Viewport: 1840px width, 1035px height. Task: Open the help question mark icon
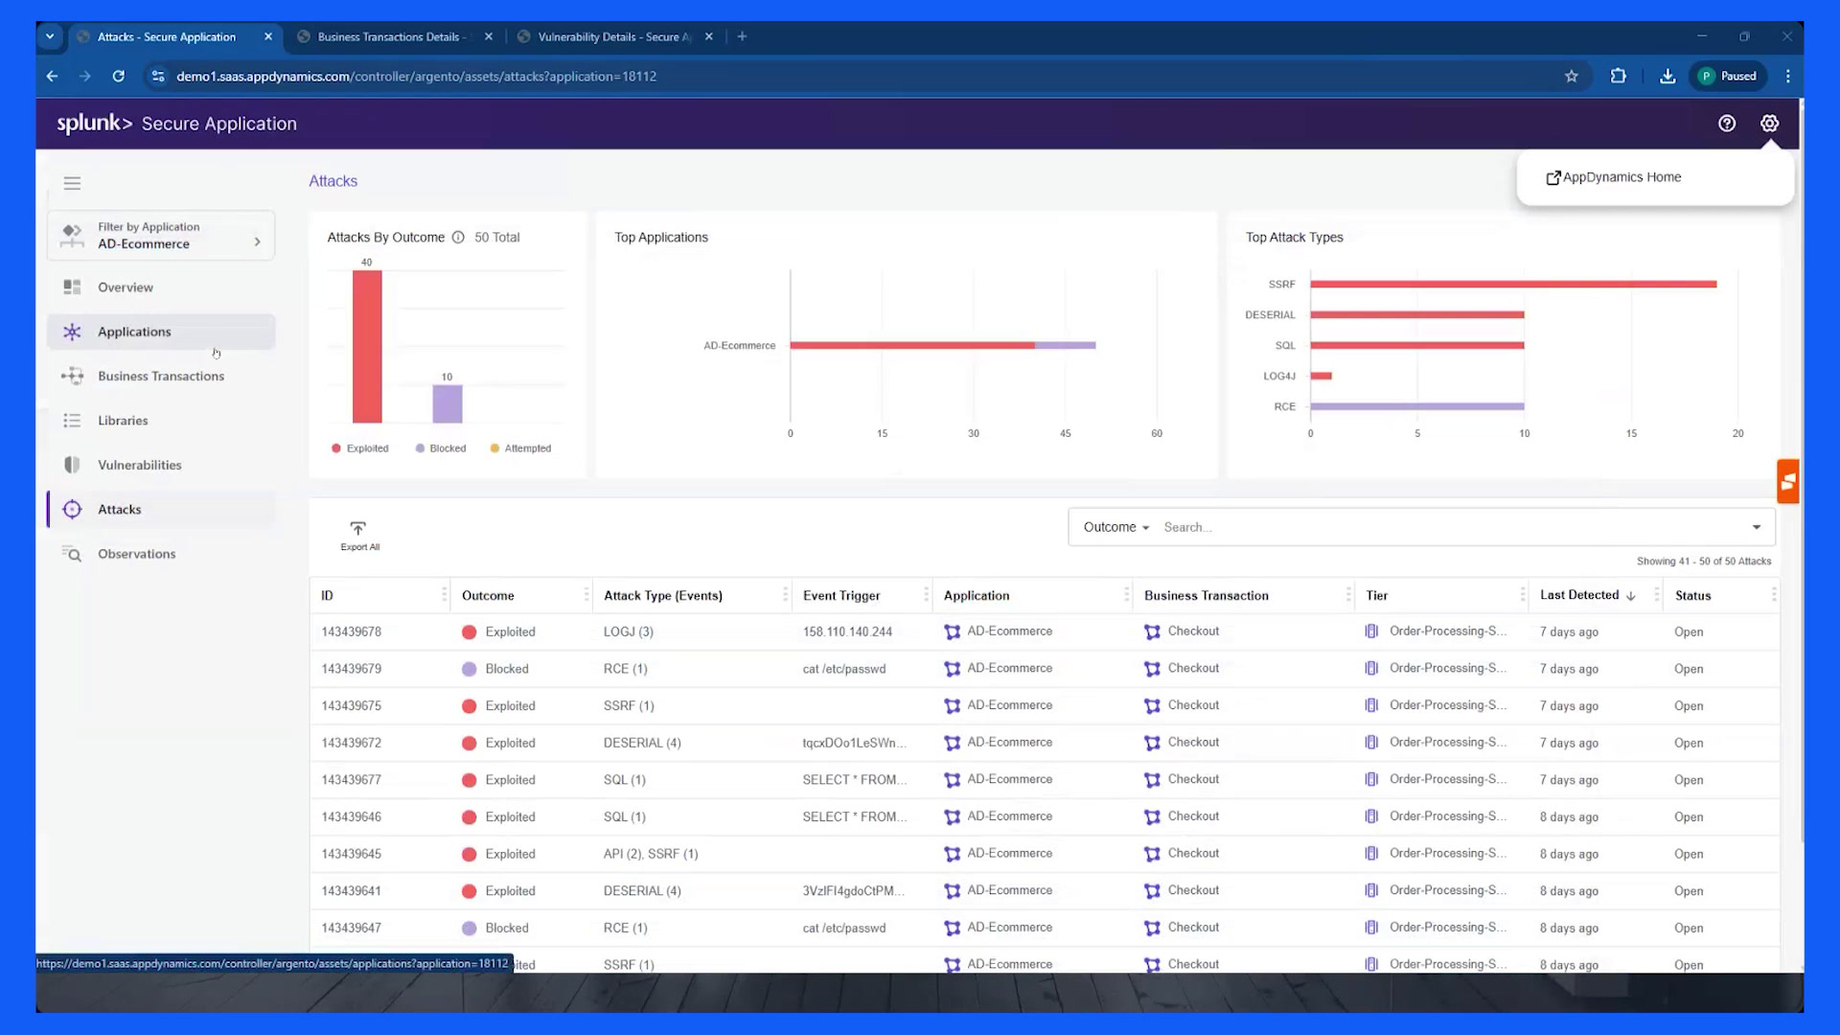(1727, 124)
